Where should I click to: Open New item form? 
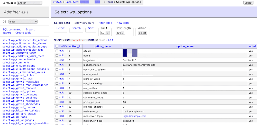point(123,23)
